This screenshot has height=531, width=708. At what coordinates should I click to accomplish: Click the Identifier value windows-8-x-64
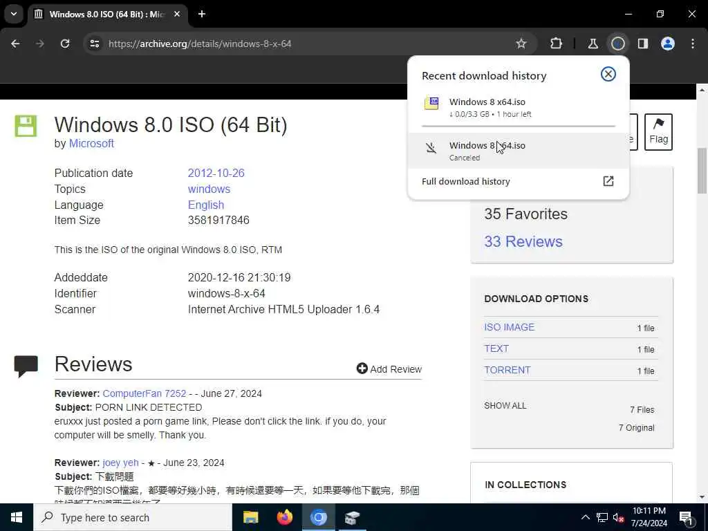point(227,293)
